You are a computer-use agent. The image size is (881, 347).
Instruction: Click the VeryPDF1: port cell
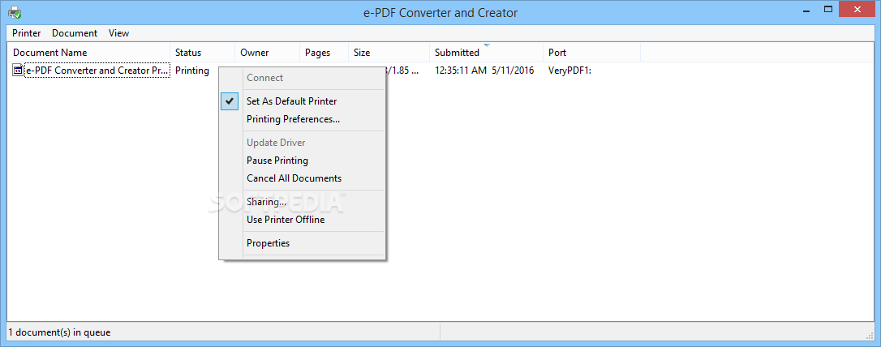click(x=569, y=71)
